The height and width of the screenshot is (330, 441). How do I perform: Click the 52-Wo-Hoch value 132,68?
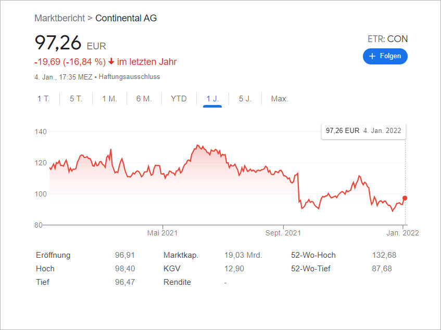(x=381, y=255)
